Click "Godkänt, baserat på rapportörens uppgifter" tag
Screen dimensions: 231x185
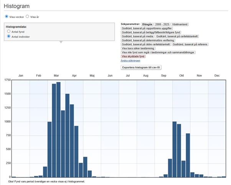tap(147, 28)
